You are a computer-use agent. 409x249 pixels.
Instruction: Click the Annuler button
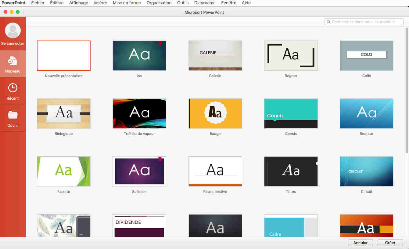coord(361,243)
